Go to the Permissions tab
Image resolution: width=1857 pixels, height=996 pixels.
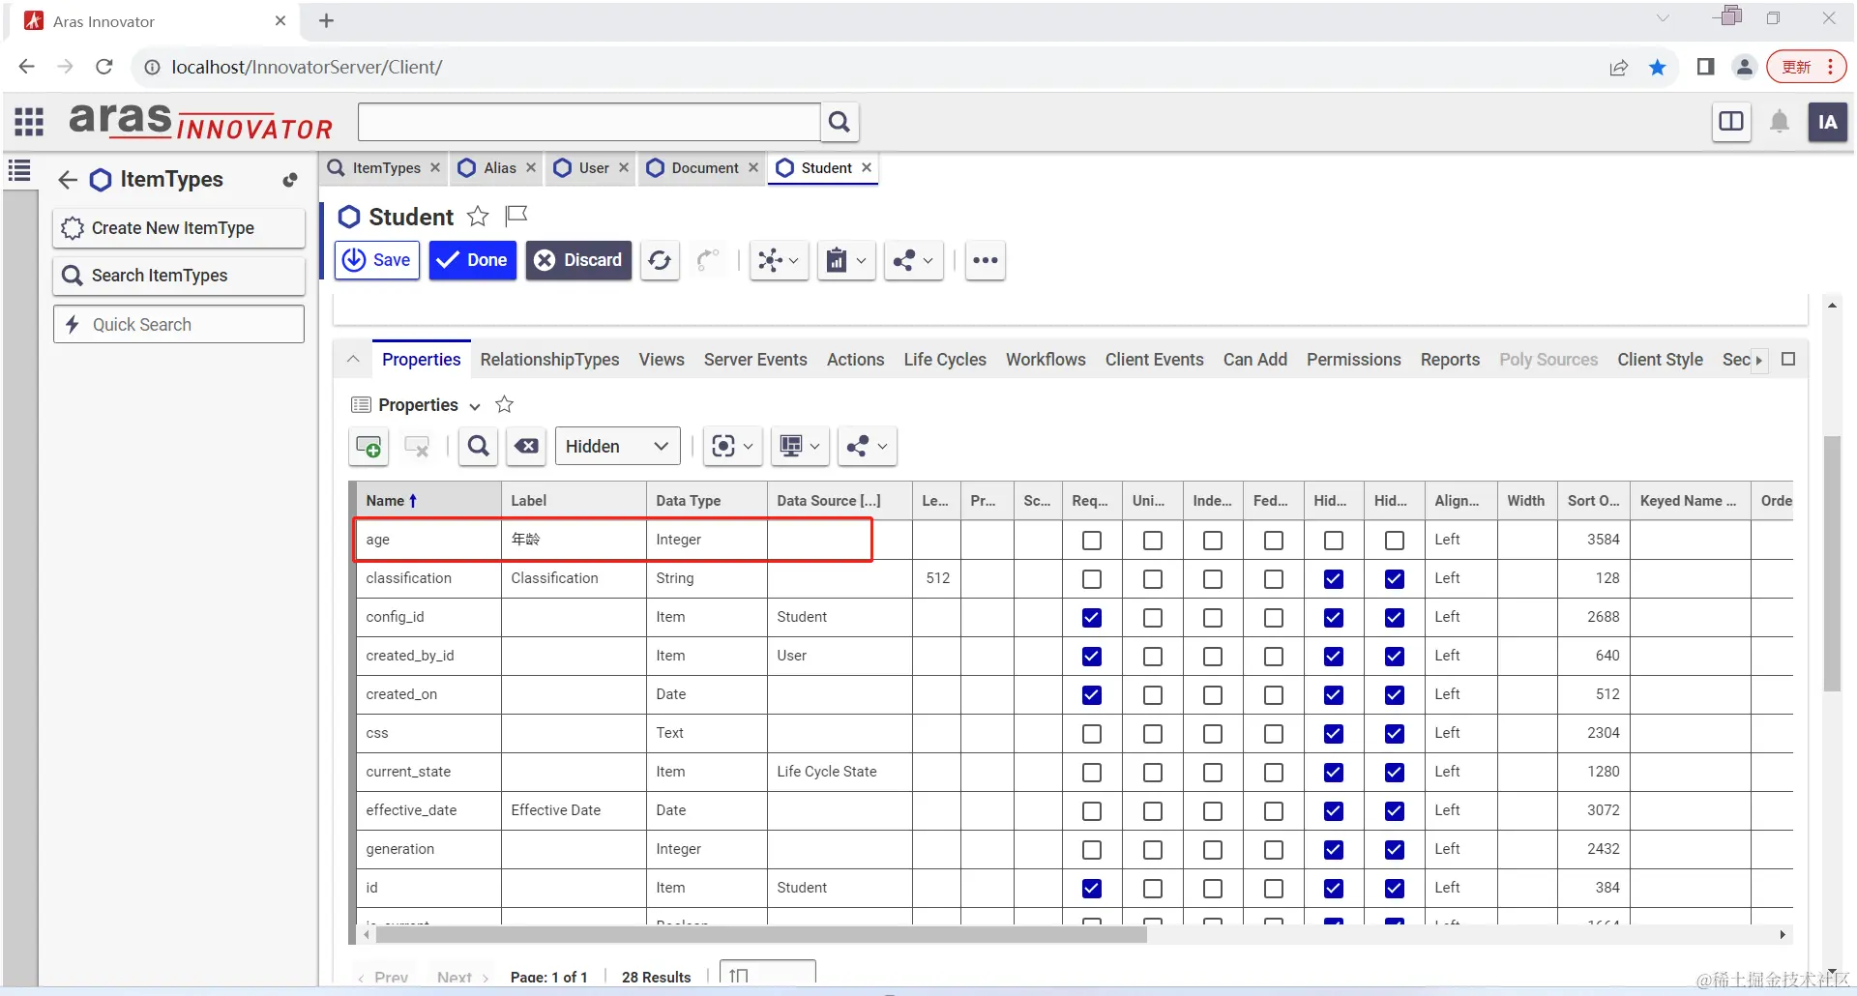pos(1353,360)
